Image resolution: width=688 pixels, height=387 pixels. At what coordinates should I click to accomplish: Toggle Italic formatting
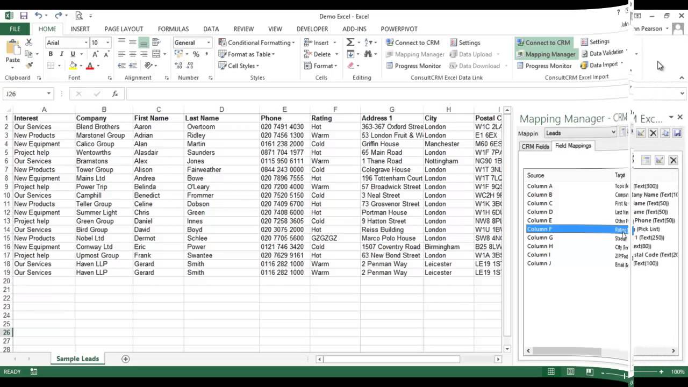[61, 54]
